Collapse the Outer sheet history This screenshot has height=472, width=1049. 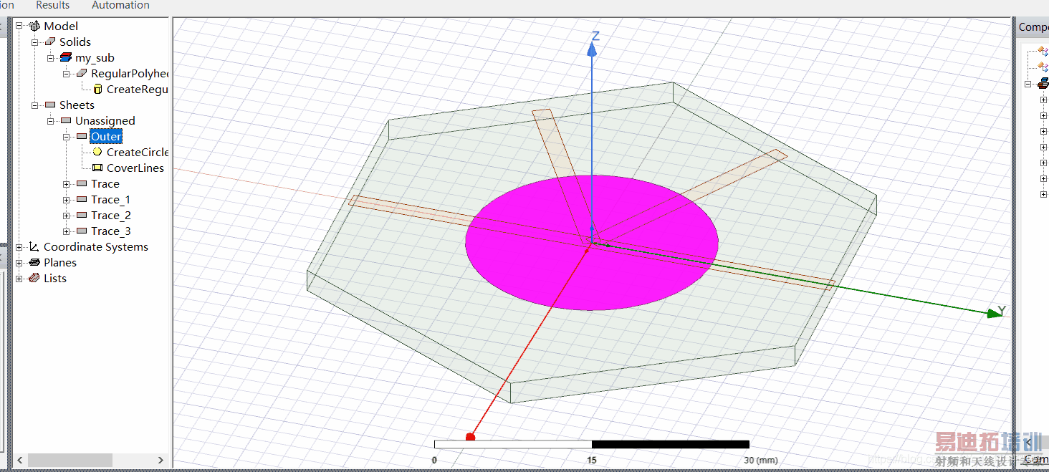tap(67, 137)
